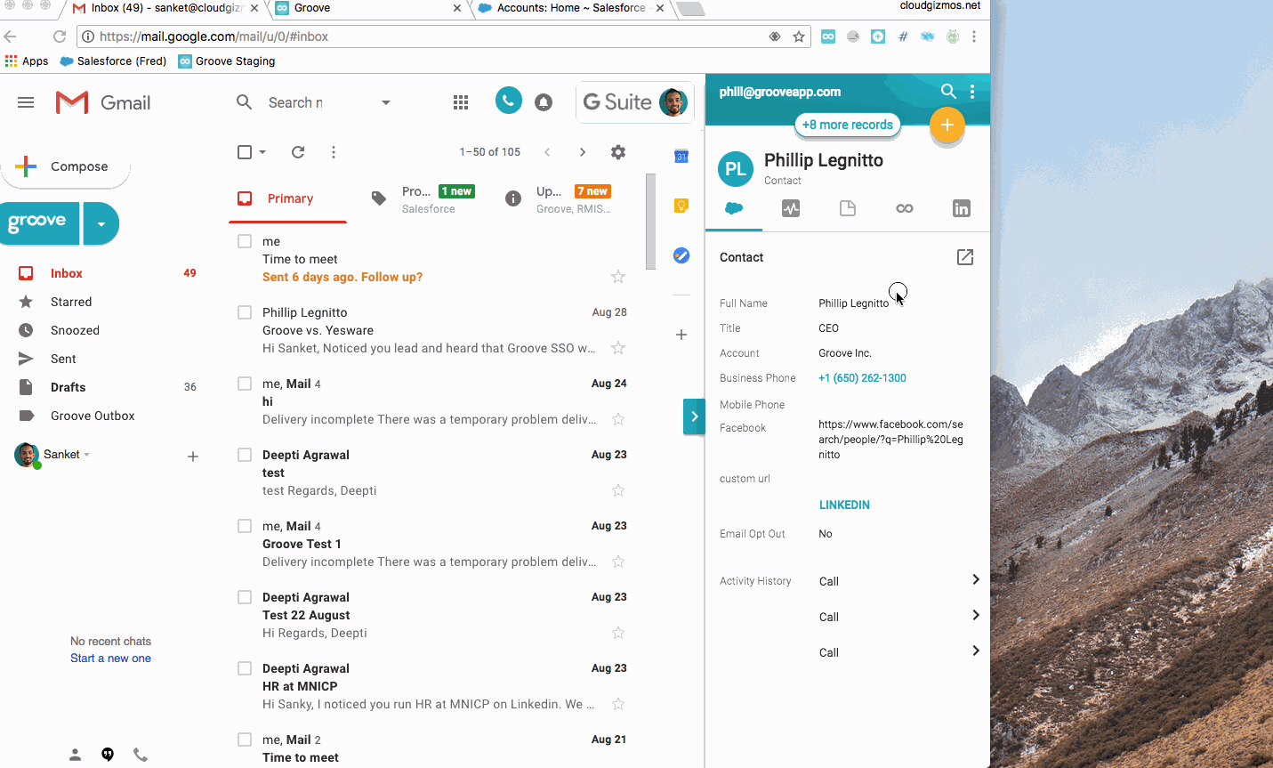Open Gmail settings gear

click(x=618, y=152)
